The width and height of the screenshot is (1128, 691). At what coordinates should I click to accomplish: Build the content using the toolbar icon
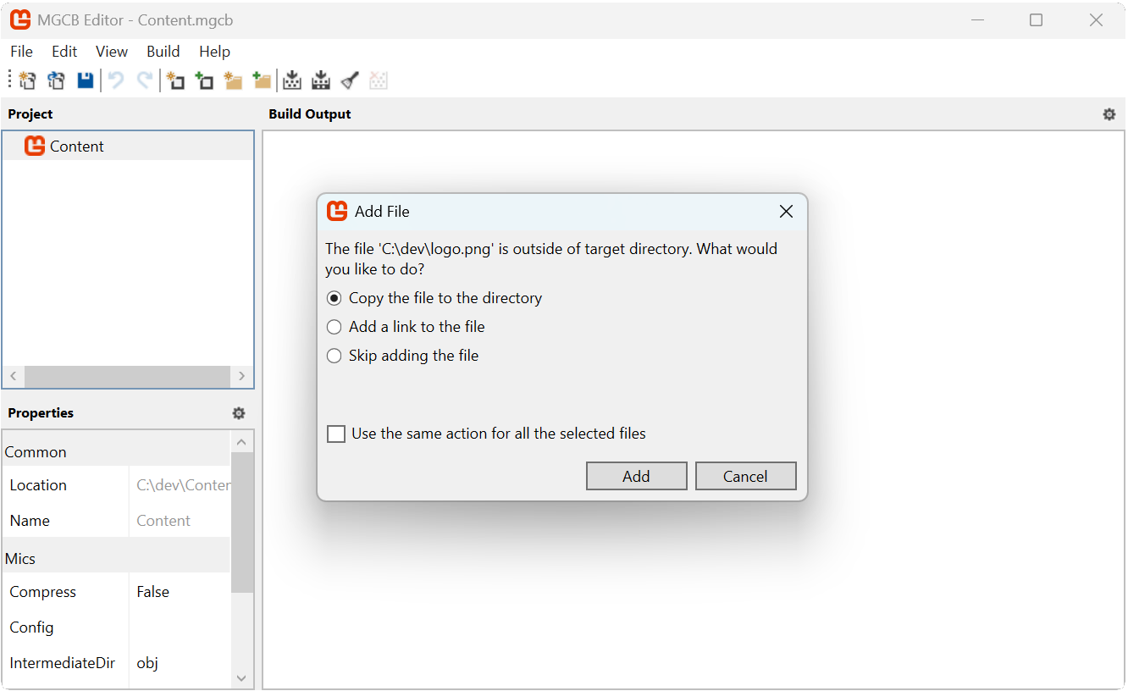coord(291,80)
